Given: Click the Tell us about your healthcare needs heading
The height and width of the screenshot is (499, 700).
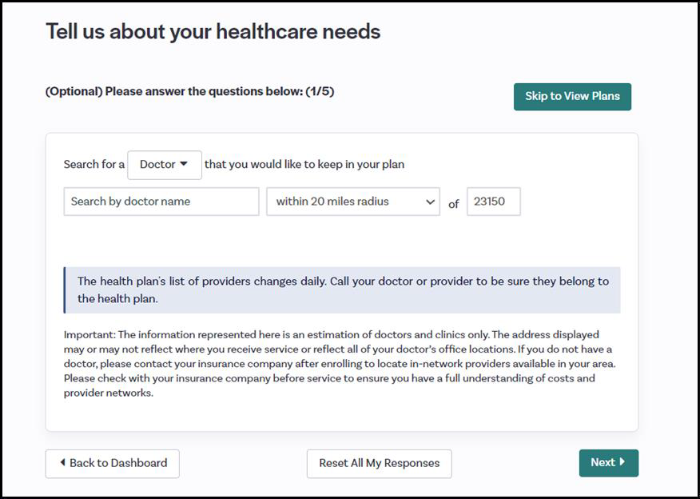Looking at the screenshot, I should (x=213, y=32).
